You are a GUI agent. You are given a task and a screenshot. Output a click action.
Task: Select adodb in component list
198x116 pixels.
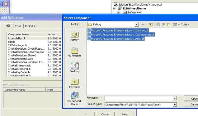point(12,42)
